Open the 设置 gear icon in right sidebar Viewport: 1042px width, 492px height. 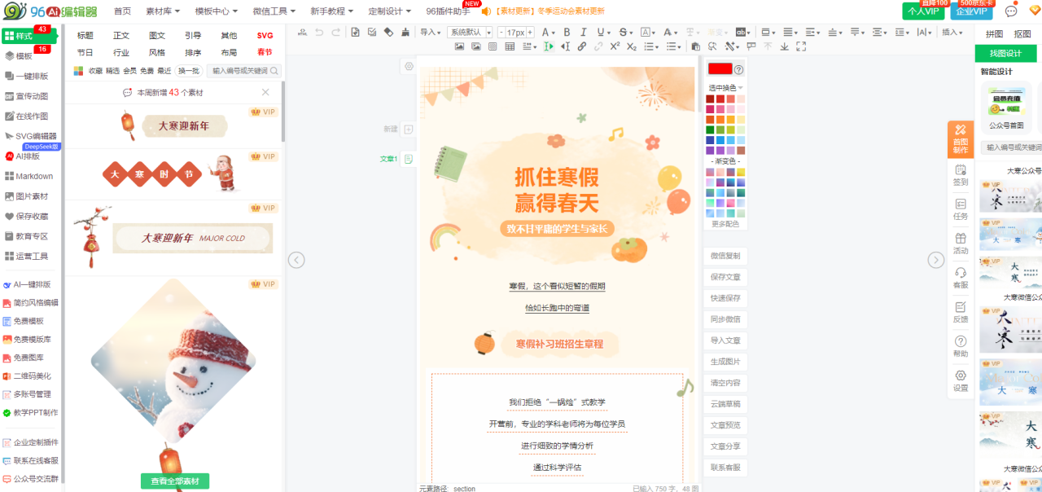(x=961, y=380)
